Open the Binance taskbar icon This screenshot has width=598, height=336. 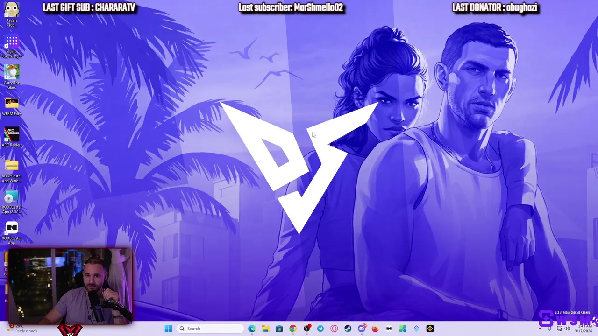pos(430,329)
